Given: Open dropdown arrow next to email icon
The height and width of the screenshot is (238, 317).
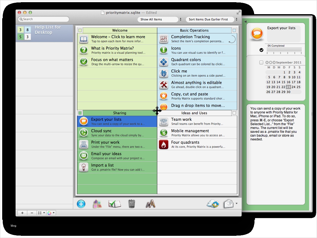Looking at the screenshot, I should [x=236, y=203].
